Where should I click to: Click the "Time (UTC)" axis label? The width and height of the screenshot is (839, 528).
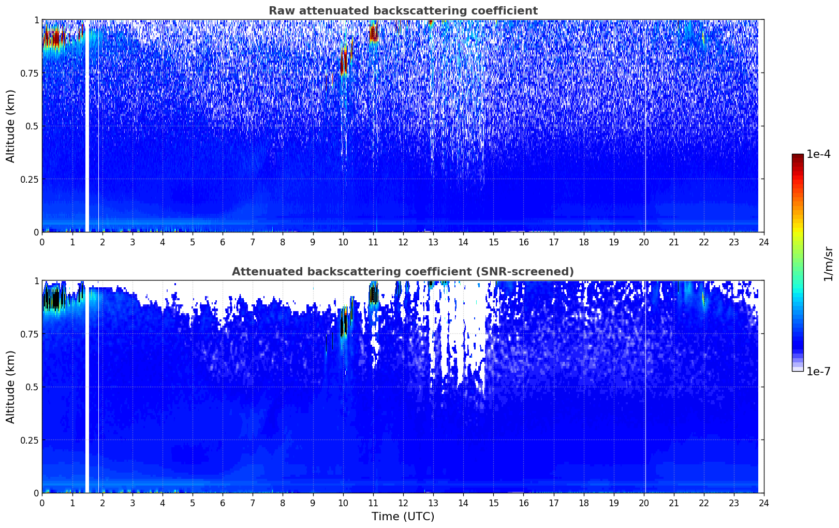coord(403,517)
